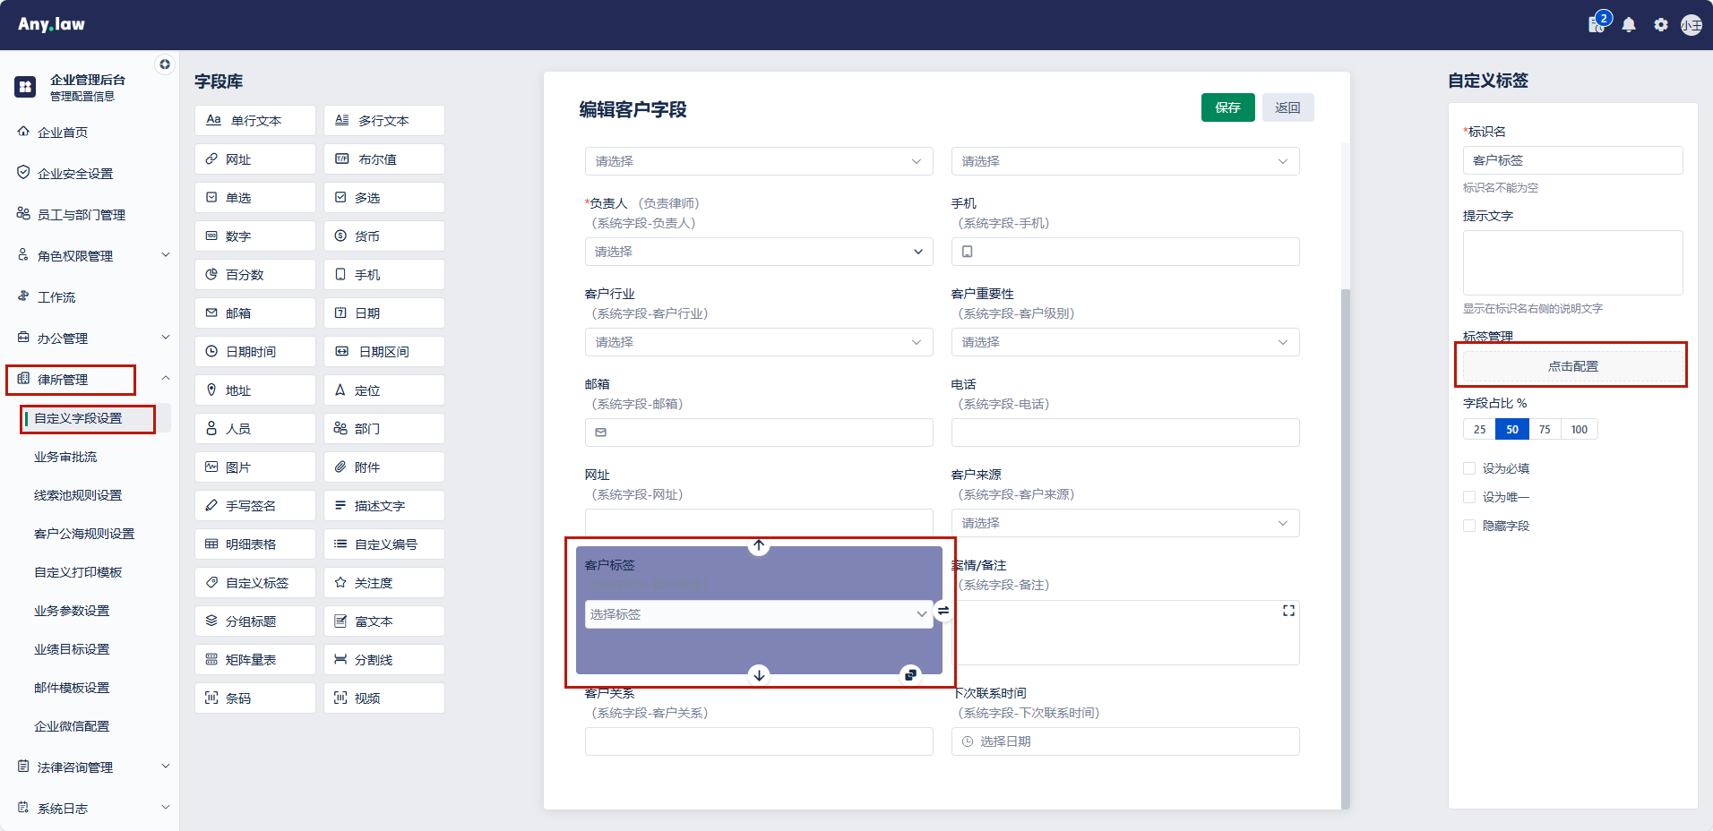
Task: Click the copy icon on 客户标签 field
Action: click(910, 675)
